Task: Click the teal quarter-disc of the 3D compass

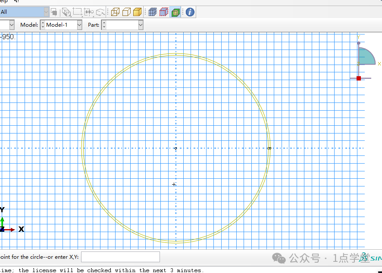Action: coord(366,56)
